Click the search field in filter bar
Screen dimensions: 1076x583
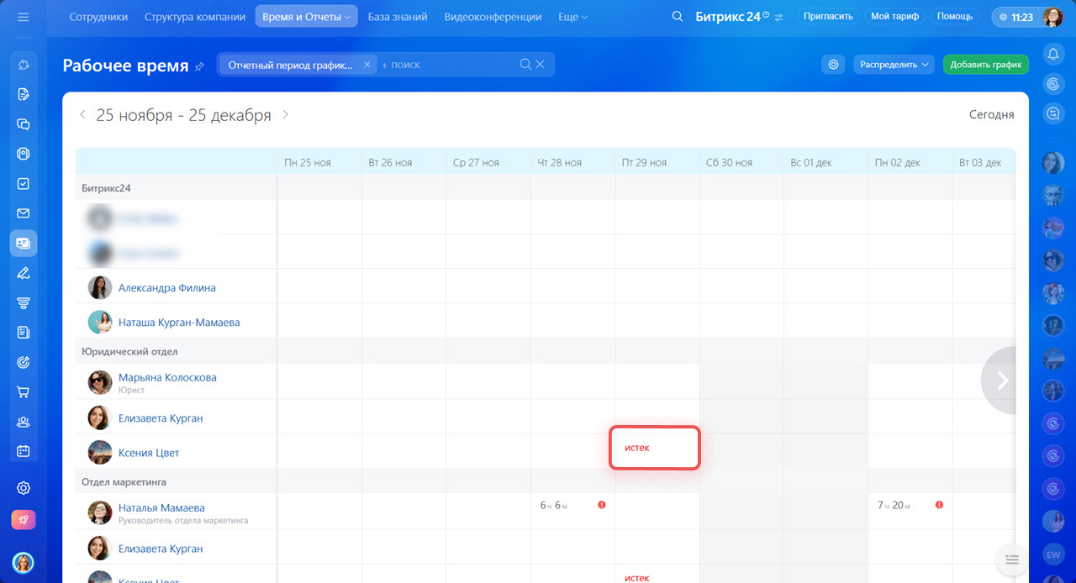tap(446, 65)
